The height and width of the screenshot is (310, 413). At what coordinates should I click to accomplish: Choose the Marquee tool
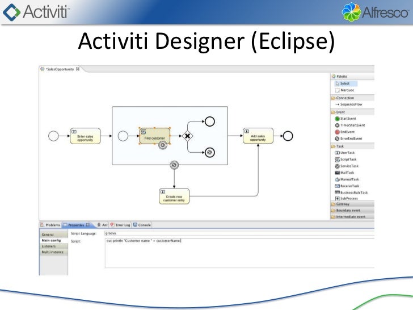click(x=345, y=90)
